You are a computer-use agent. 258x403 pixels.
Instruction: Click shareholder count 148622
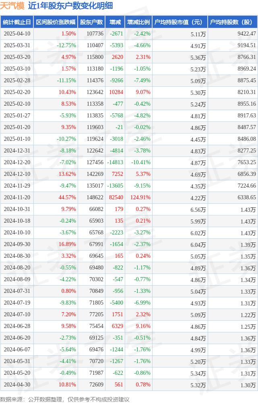pyautogui.click(x=95, y=197)
